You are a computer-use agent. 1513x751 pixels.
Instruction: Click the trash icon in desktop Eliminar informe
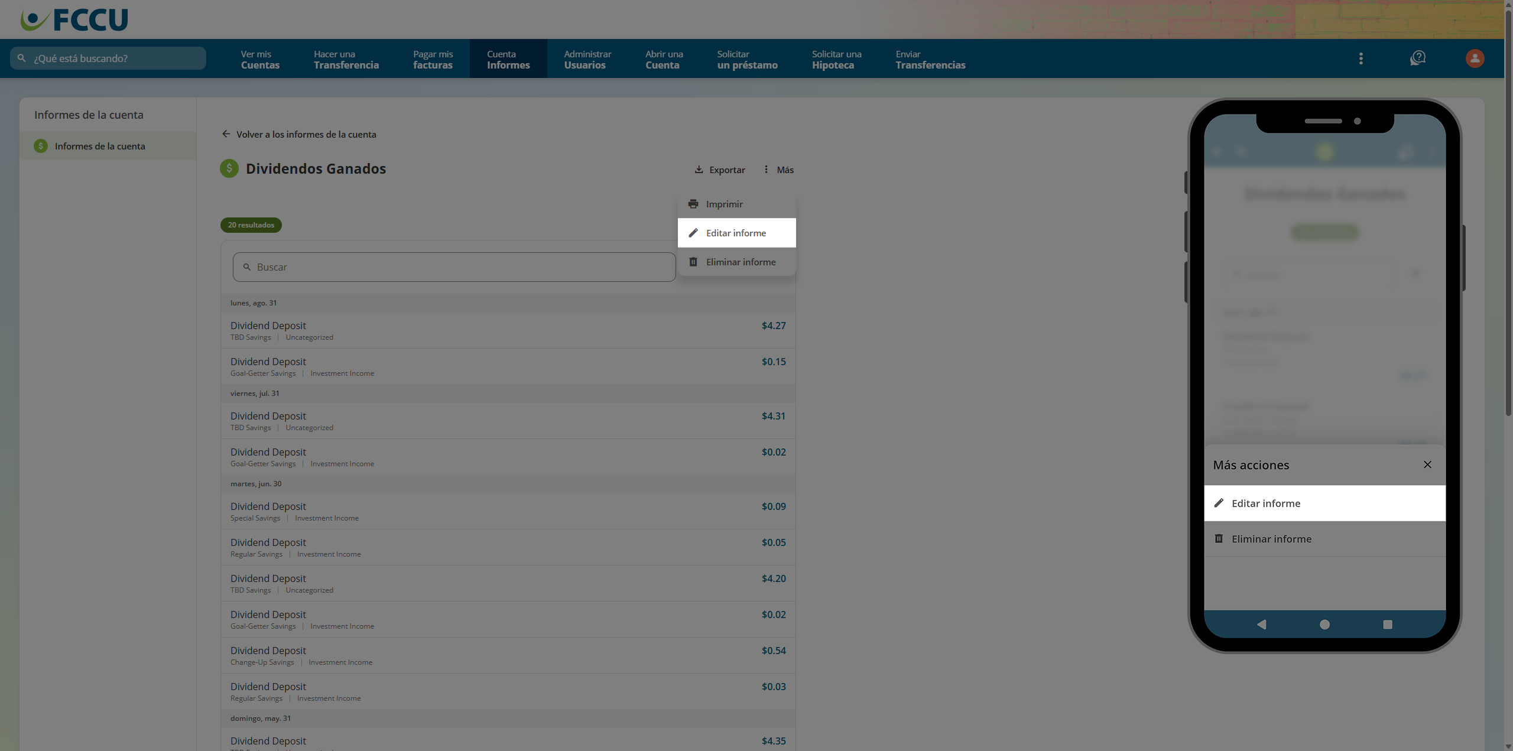[x=693, y=262]
